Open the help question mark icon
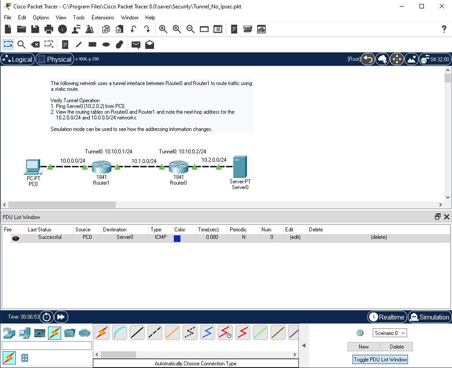The image size is (452, 368). [444, 29]
